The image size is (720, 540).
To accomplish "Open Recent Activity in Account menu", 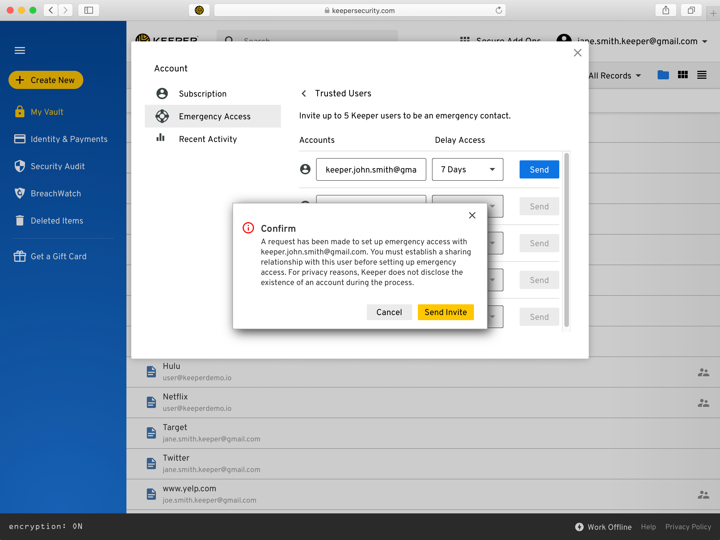I will click(208, 139).
